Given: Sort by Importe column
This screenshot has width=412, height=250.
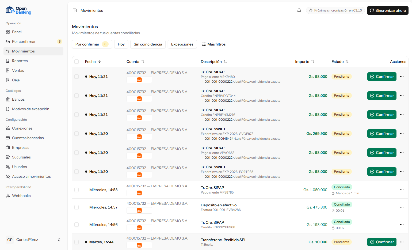Looking at the screenshot, I should (305, 62).
